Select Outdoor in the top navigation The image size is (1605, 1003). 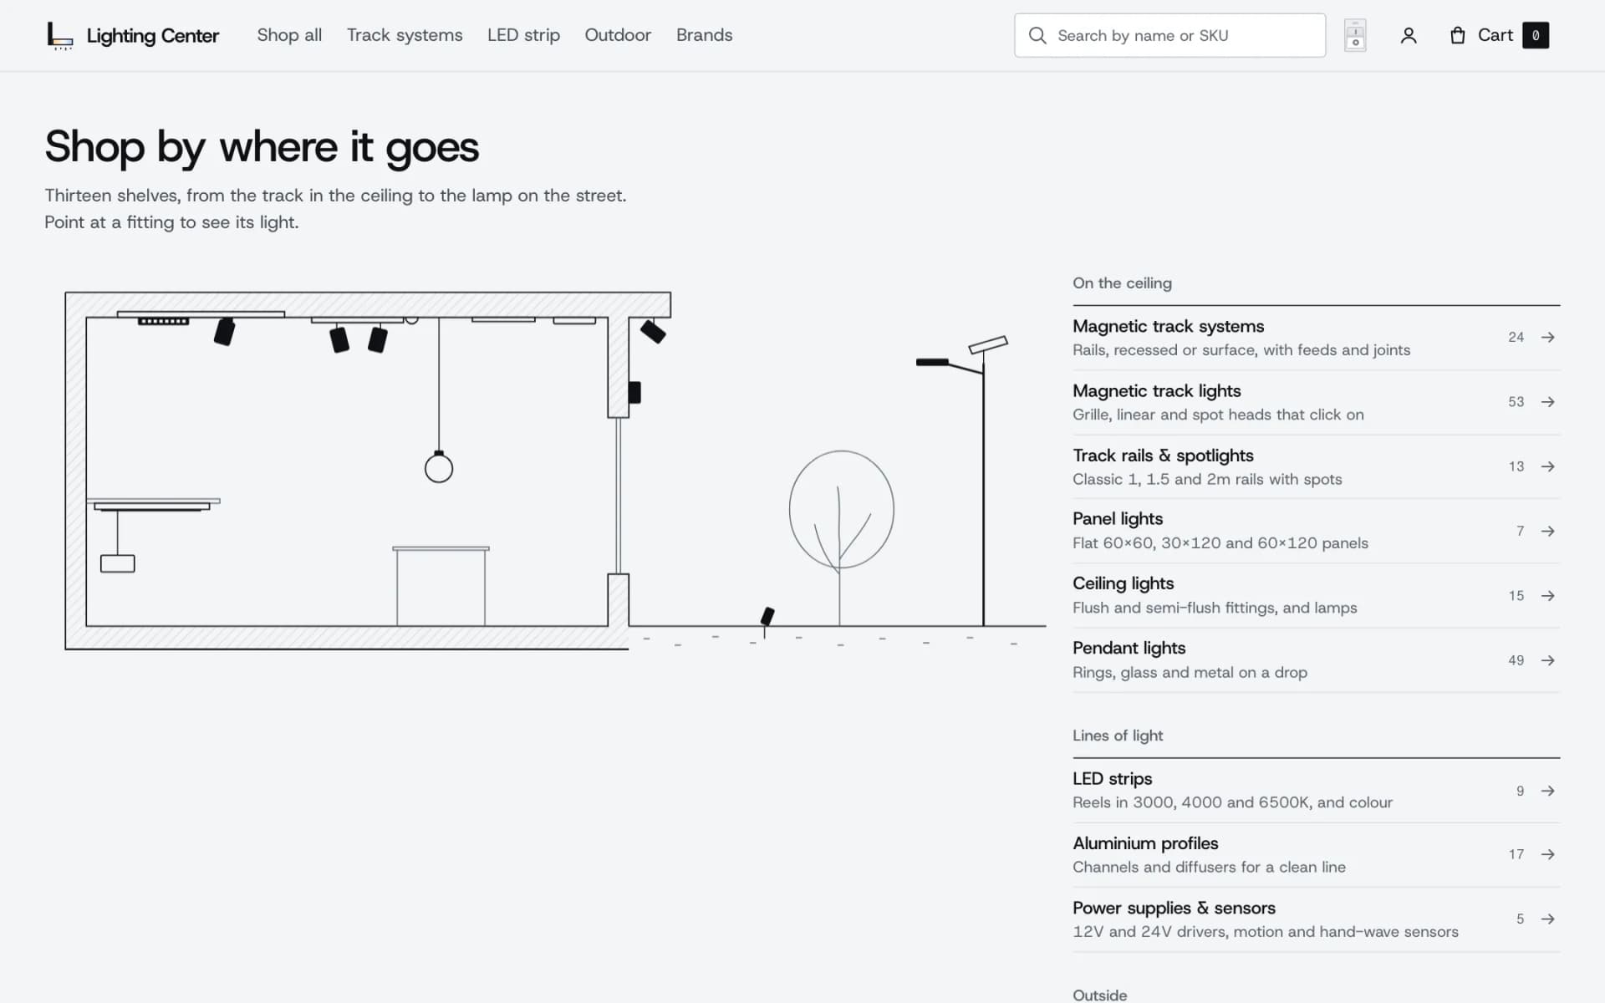point(618,35)
